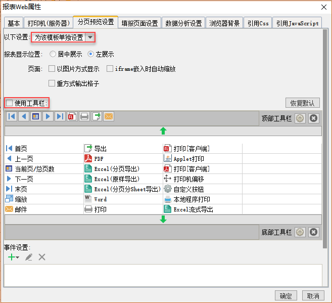Image resolution: width=332 pixels, height=303 pixels.
Task: Click the page number icon in top toolbar
Action: point(36,116)
